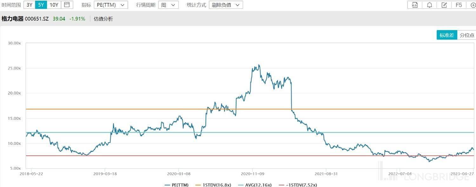Click the PE peak on the chart line
476x187 pixels.
pyautogui.click(x=259, y=65)
